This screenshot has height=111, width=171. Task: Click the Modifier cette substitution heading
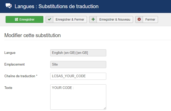[x=33, y=35]
